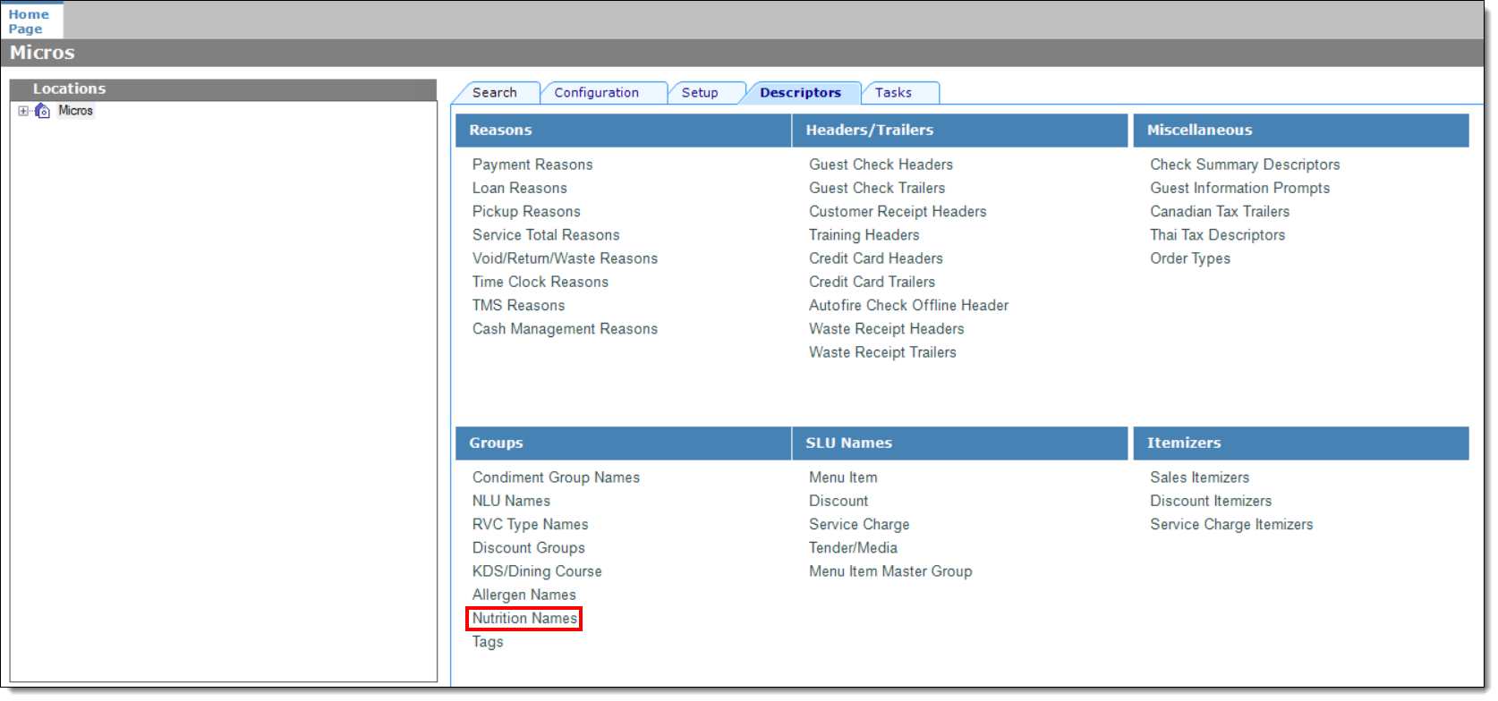
Task: Select Micros in the Locations tree
Action: click(x=75, y=111)
